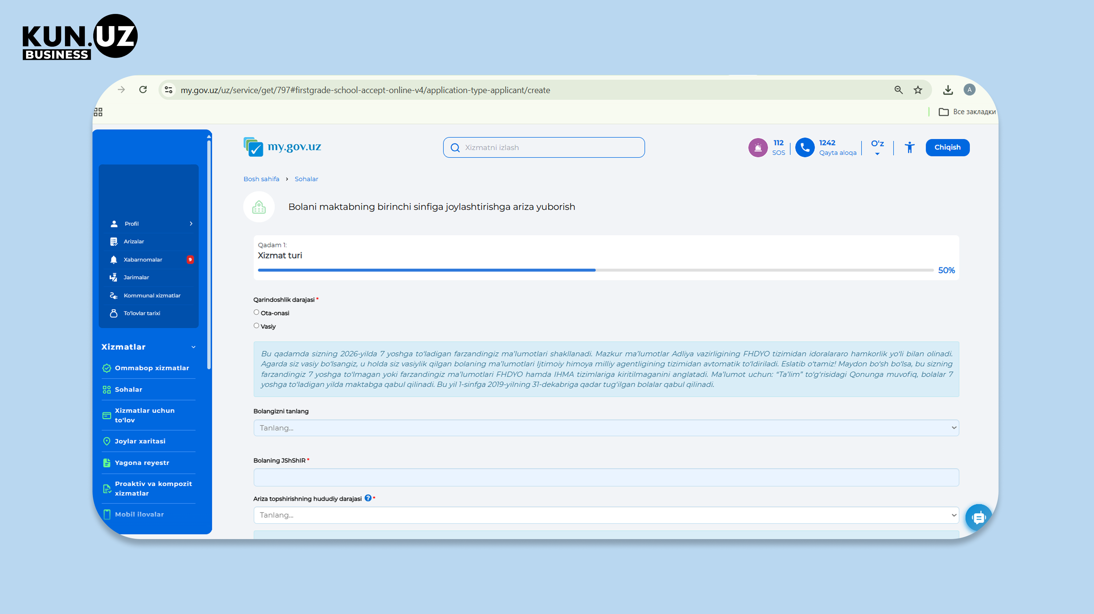Click the Bolaning JShShIR input field
The image size is (1094, 614).
tap(606, 477)
